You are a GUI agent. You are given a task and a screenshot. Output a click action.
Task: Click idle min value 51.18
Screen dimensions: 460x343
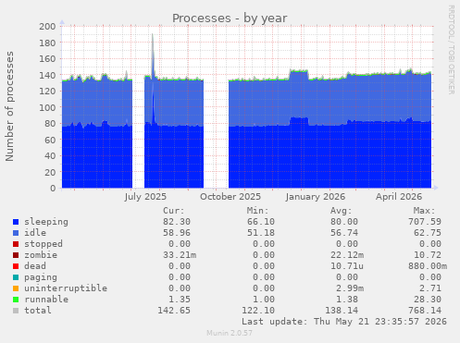click(x=261, y=233)
